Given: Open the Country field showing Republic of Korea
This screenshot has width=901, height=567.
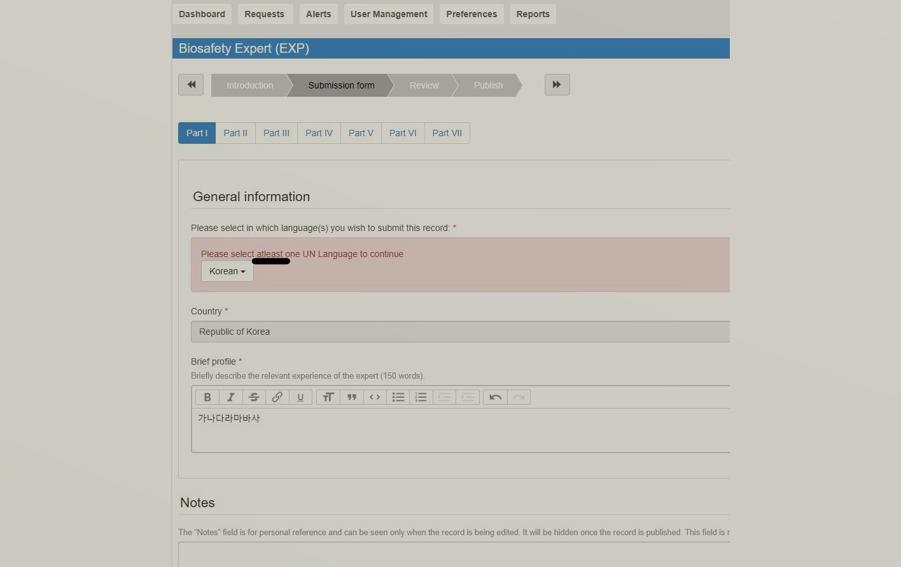Looking at the screenshot, I should [460, 332].
